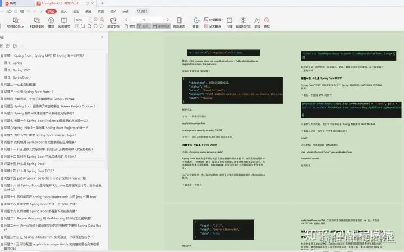Click the compress PDF icon
This screenshot has width=404, height=252.
(x=229, y=20)
